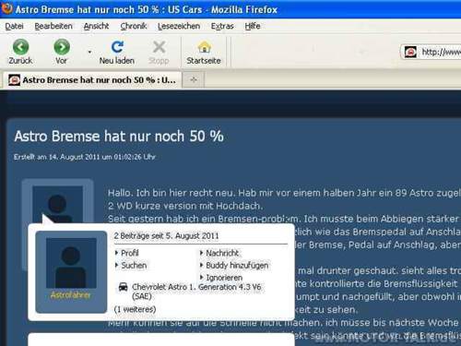This screenshot has height=346, width=461.
Task: Click the favicon on the Astro Bremse tab
Action: [x=14, y=80]
